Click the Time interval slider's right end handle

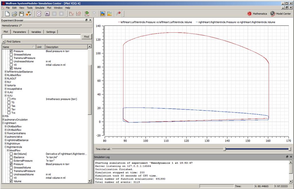(x=289, y=149)
